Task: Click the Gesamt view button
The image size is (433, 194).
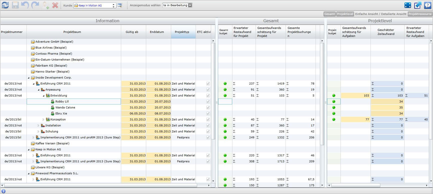Action: click(330, 14)
